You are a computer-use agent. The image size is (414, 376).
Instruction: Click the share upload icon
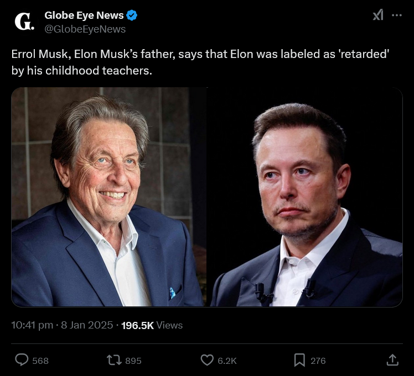click(392, 360)
